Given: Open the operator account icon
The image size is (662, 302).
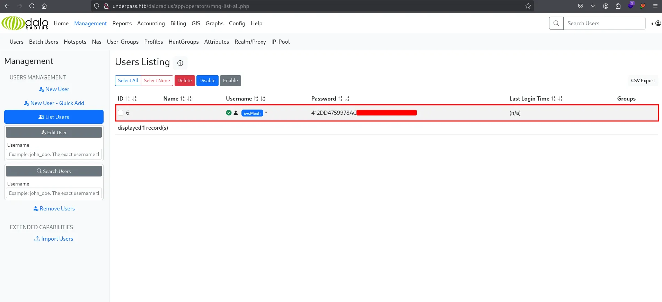Looking at the screenshot, I should (x=658, y=23).
